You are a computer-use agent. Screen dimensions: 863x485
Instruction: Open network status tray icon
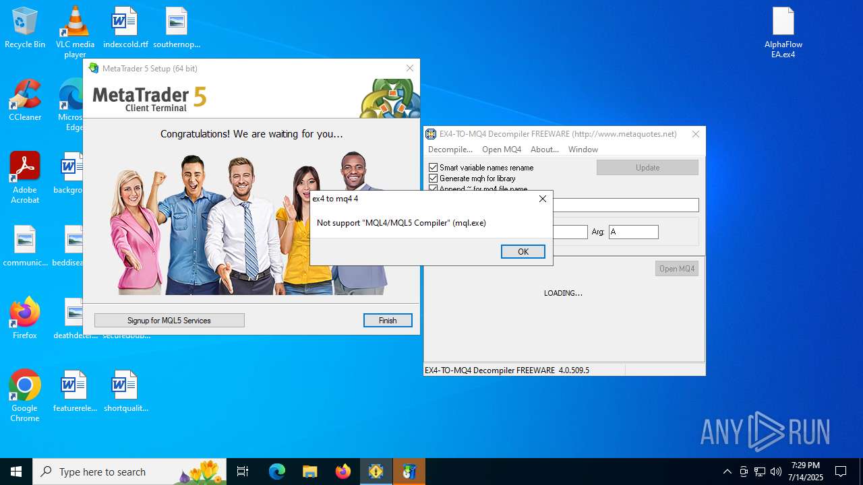click(760, 472)
